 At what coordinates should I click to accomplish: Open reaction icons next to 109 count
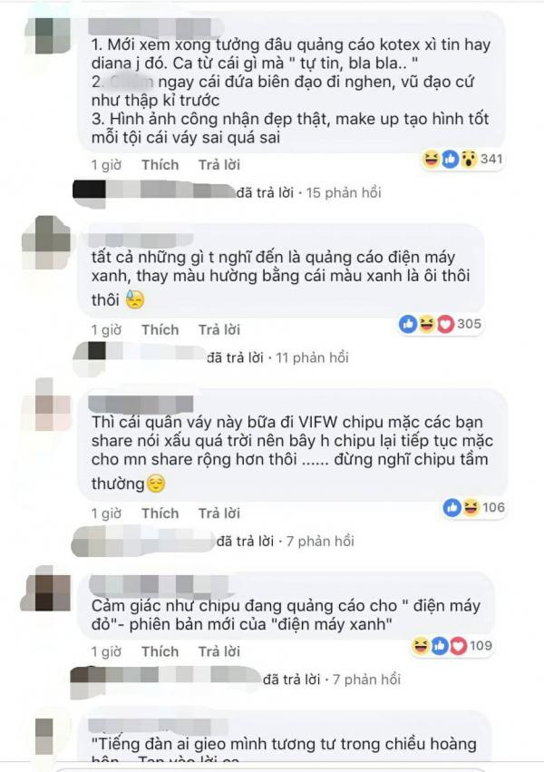pos(452,646)
